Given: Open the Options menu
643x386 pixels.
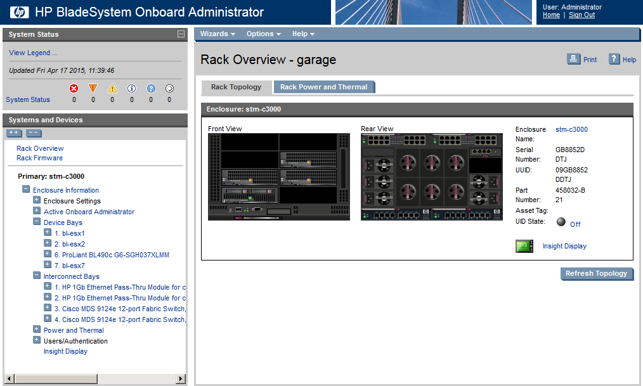Looking at the screenshot, I should [263, 34].
